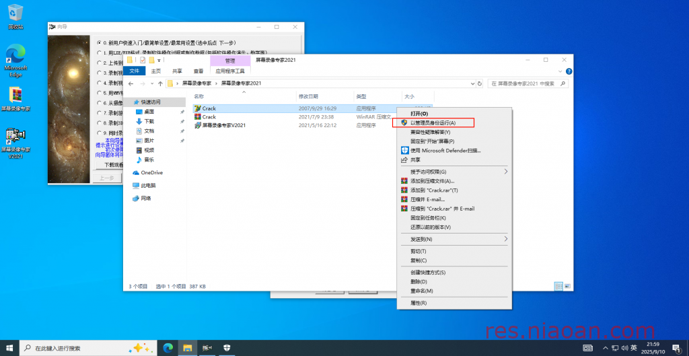
Task: Go back with the Explorer back arrow
Action: 131,83
